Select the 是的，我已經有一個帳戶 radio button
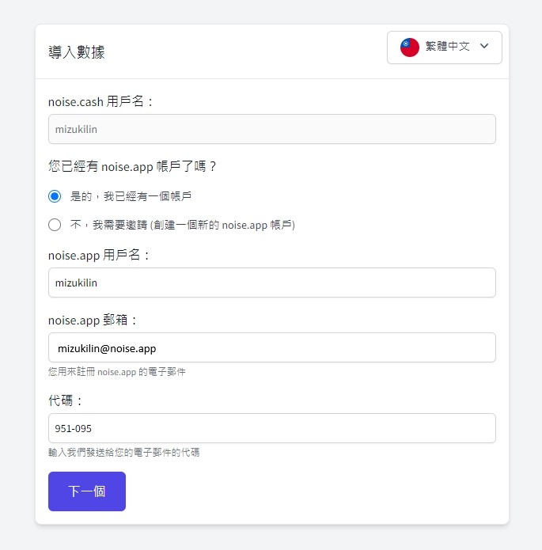This screenshot has height=550, width=542. [x=55, y=196]
